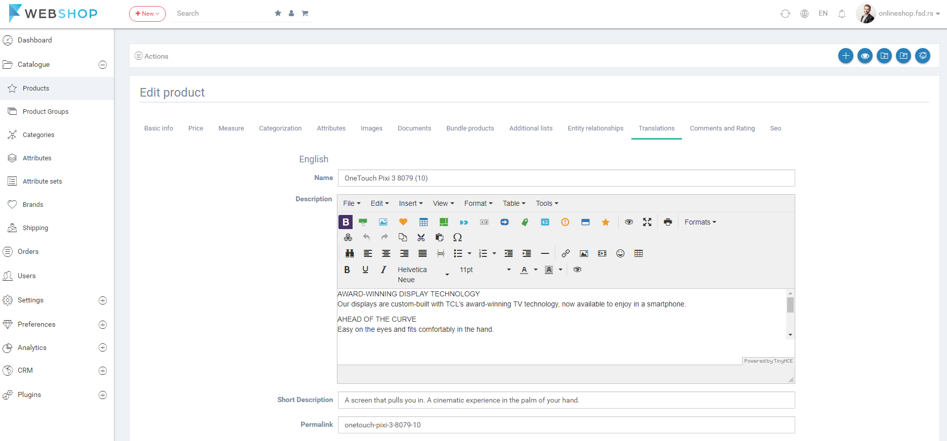Expand the Settings sidebar section
The width and height of the screenshot is (947, 441).
coord(103,300)
